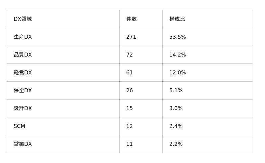Click the ratio cell showing 12.0%

pyautogui.click(x=178, y=72)
